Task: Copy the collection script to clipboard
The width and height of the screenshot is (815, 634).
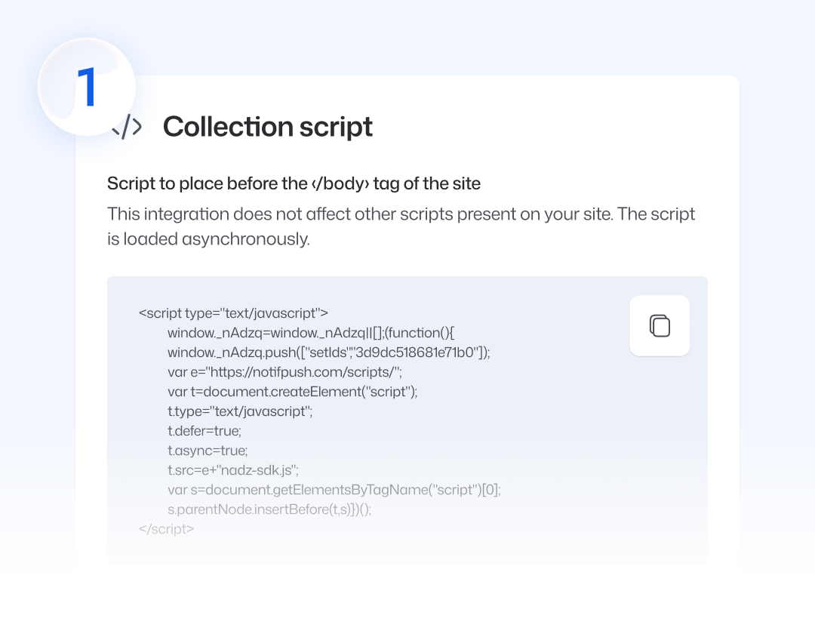Action: [x=660, y=325]
